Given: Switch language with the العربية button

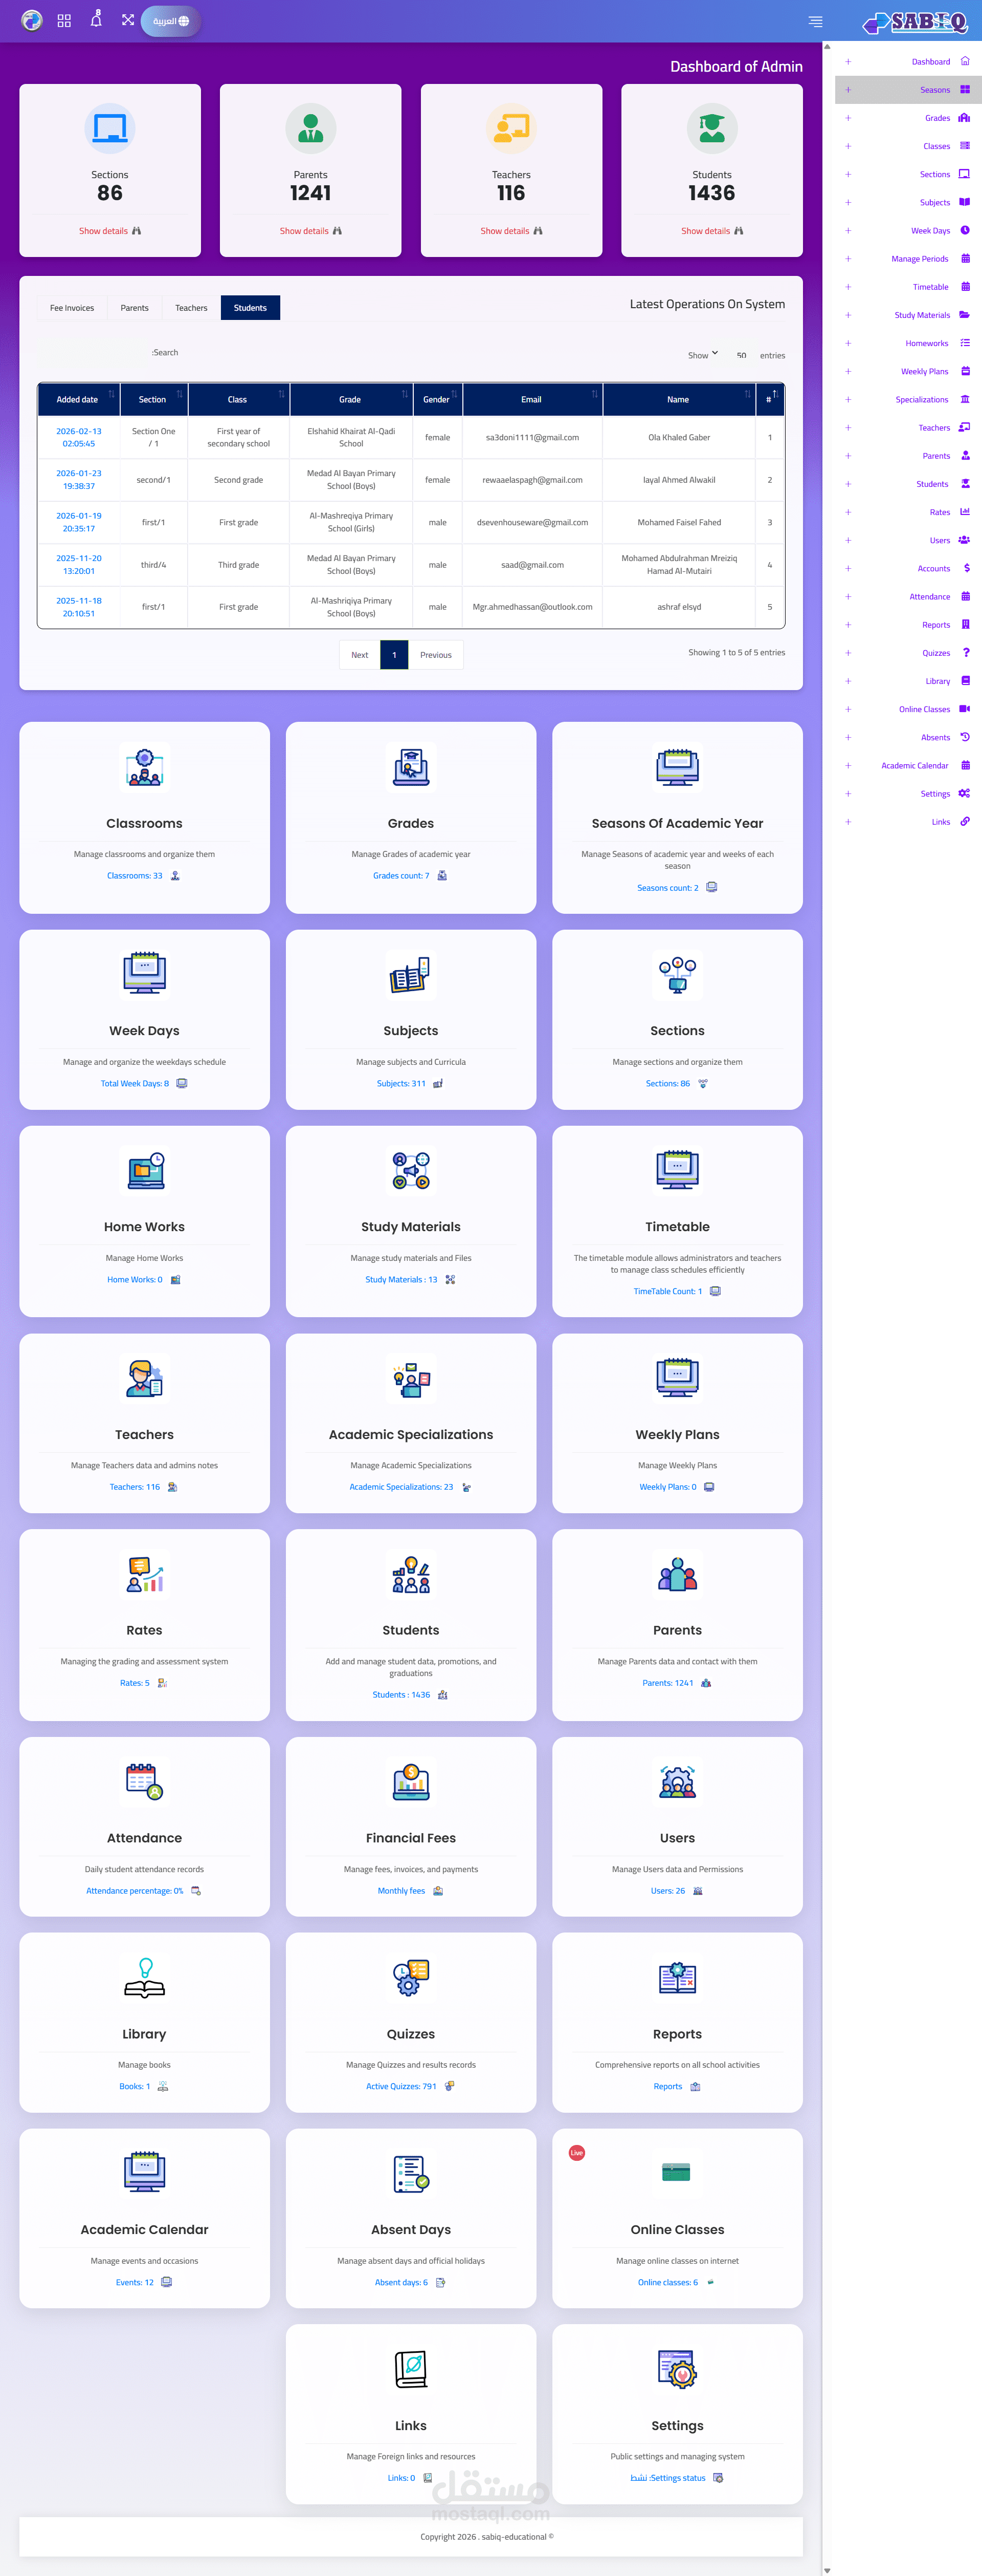Looking at the screenshot, I should (171, 21).
